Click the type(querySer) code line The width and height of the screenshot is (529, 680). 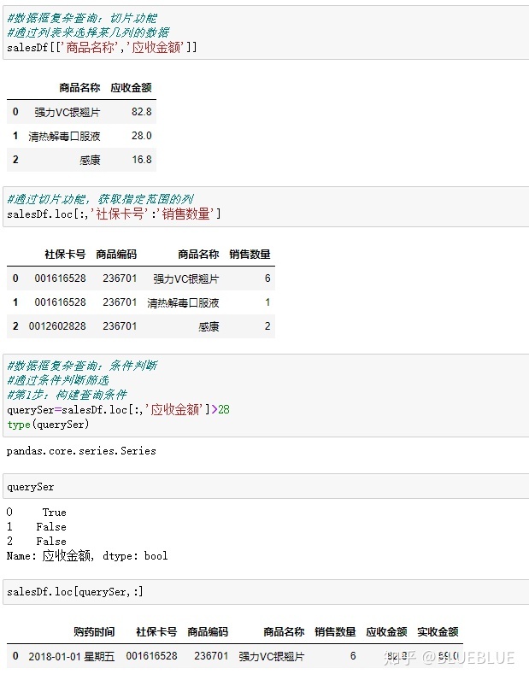pos(48,424)
